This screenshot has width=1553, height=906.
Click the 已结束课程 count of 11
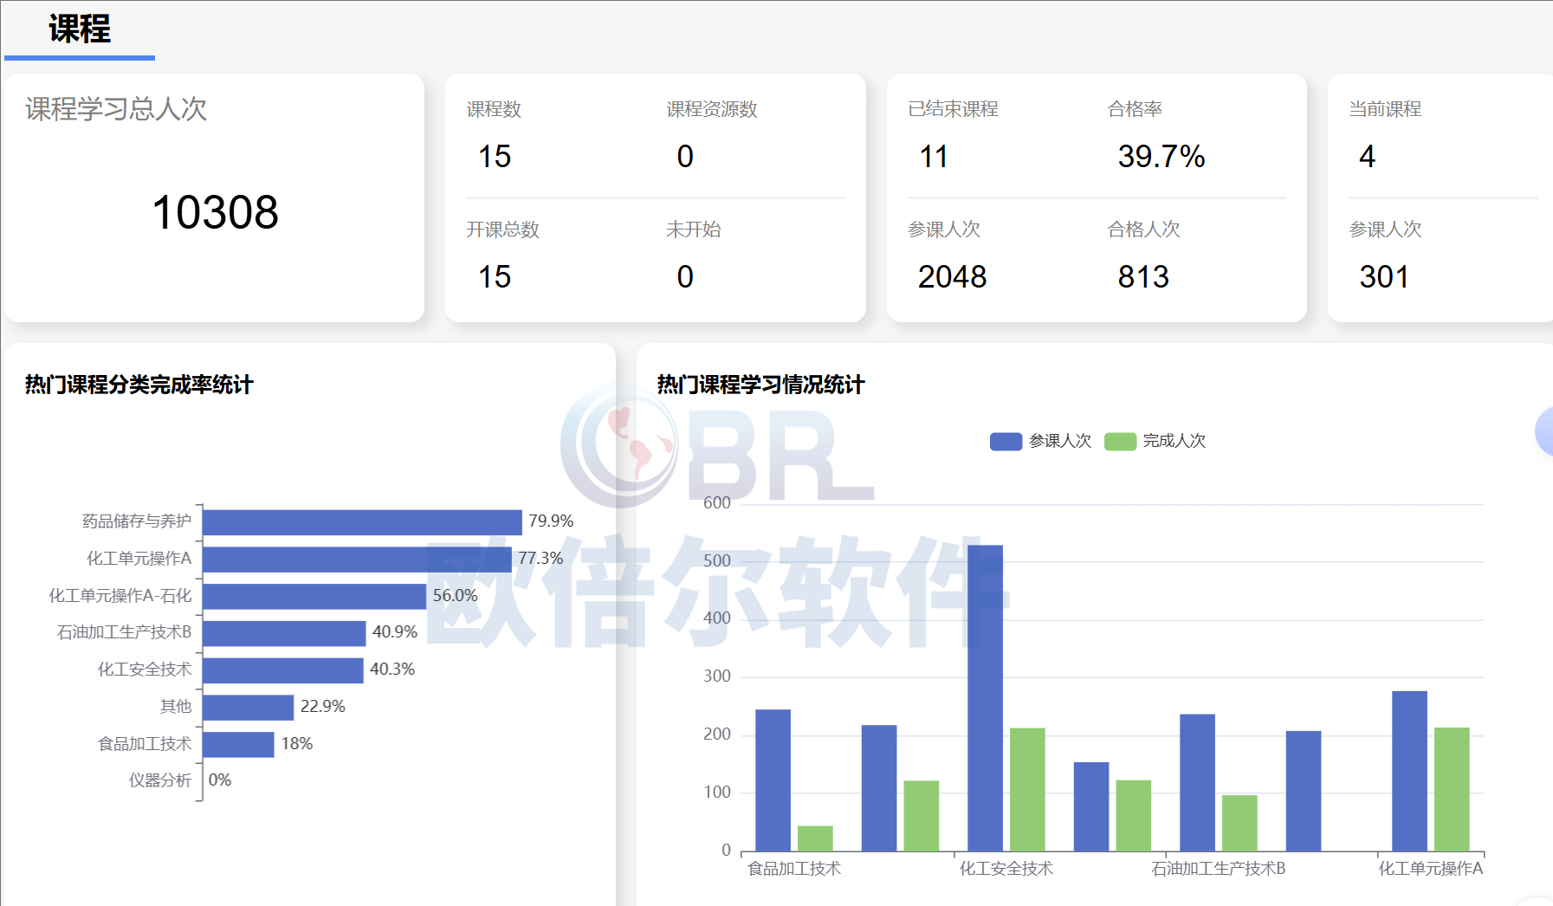click(934, 157)
